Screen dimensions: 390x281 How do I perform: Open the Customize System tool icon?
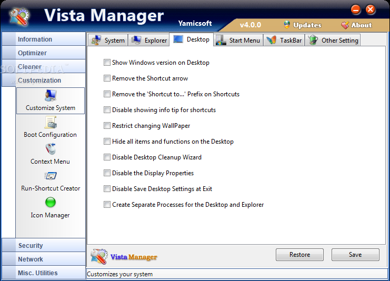click(x=51, y=96)
